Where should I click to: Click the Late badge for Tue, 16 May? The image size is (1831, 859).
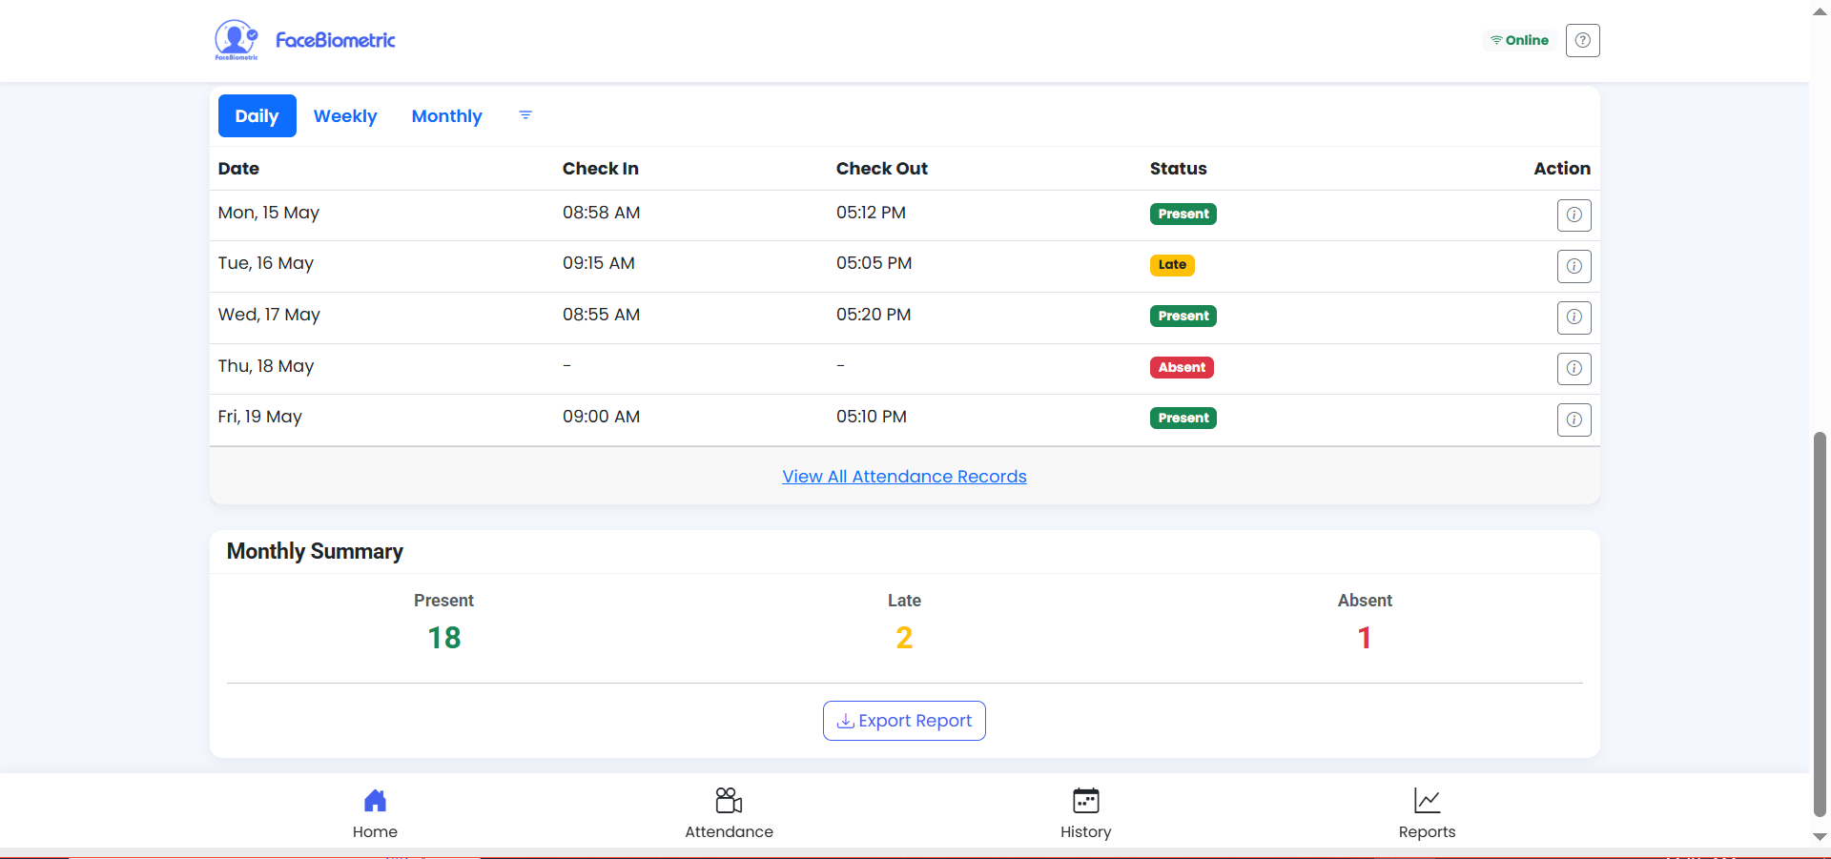pyautogui.click(x=1172, y=265)
